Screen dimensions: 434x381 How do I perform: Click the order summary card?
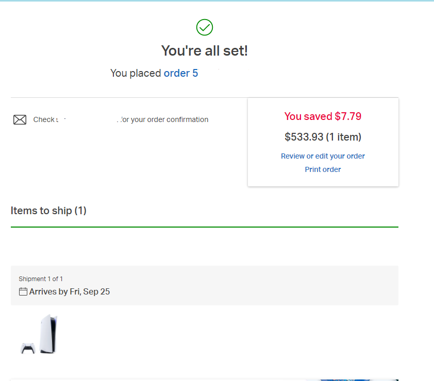(x=323, y=142)
